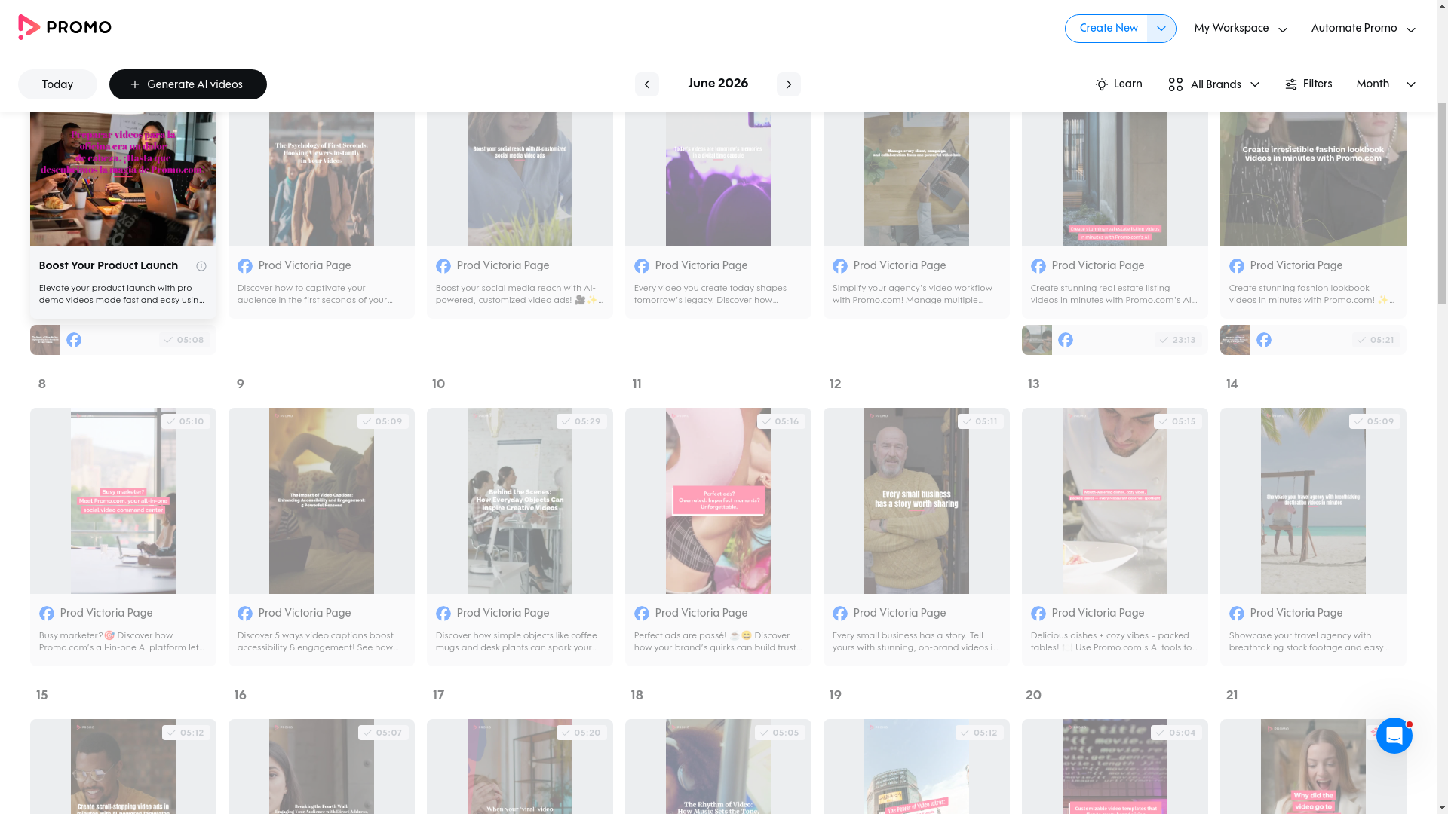Click 'Perfect ads are passé!' caption text
1448x814 pixels.
pyautogui.click(x=718, y=641)
